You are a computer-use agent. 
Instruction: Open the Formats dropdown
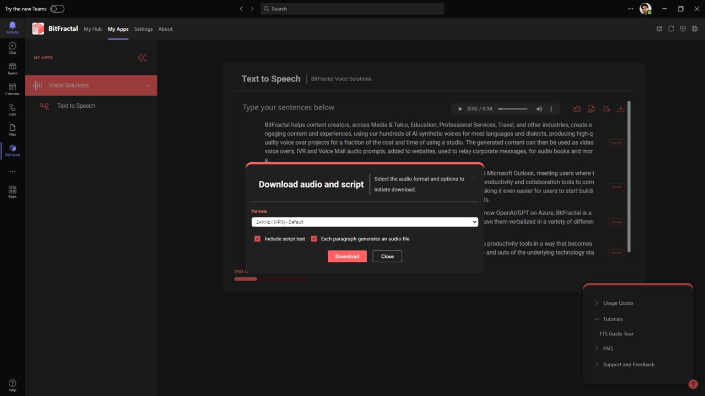(x=365, y=222)
